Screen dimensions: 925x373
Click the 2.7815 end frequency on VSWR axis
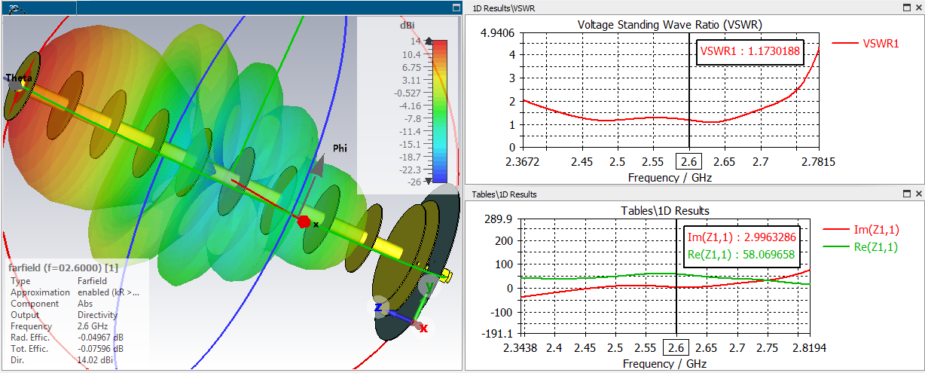[x=819, y=162]
